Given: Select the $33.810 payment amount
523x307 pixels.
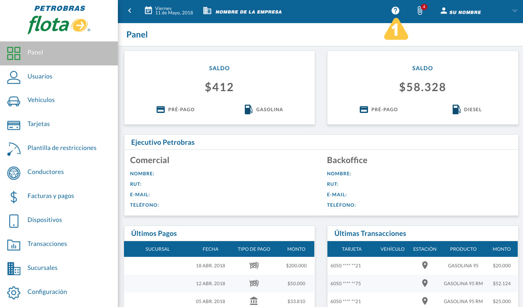Looking at the screenshot, I should click(296, 301).
